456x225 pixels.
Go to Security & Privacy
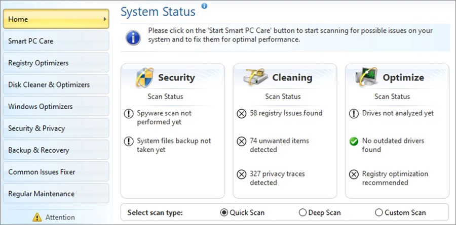[x=56, y=128]
